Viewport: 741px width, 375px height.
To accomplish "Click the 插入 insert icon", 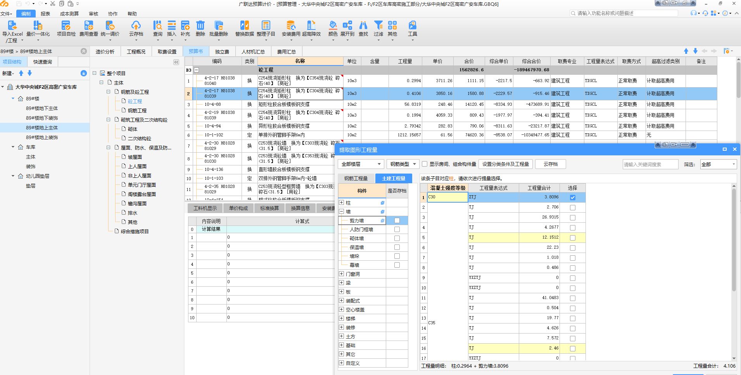I will [x=171, y=26].
